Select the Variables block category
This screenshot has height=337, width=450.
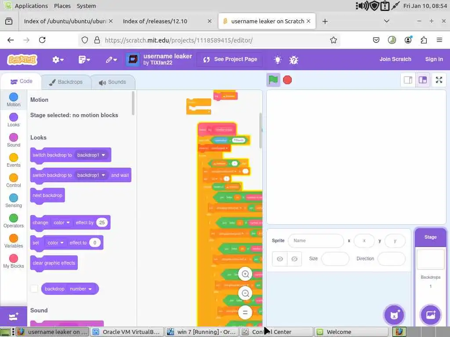[14, 241]
